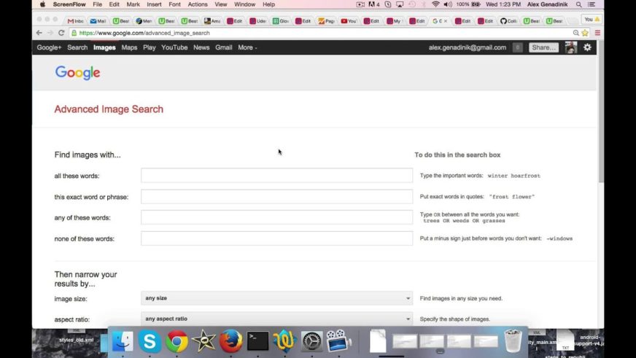Open ScreenFlow camera icon in dock

(x=338, y=341)
